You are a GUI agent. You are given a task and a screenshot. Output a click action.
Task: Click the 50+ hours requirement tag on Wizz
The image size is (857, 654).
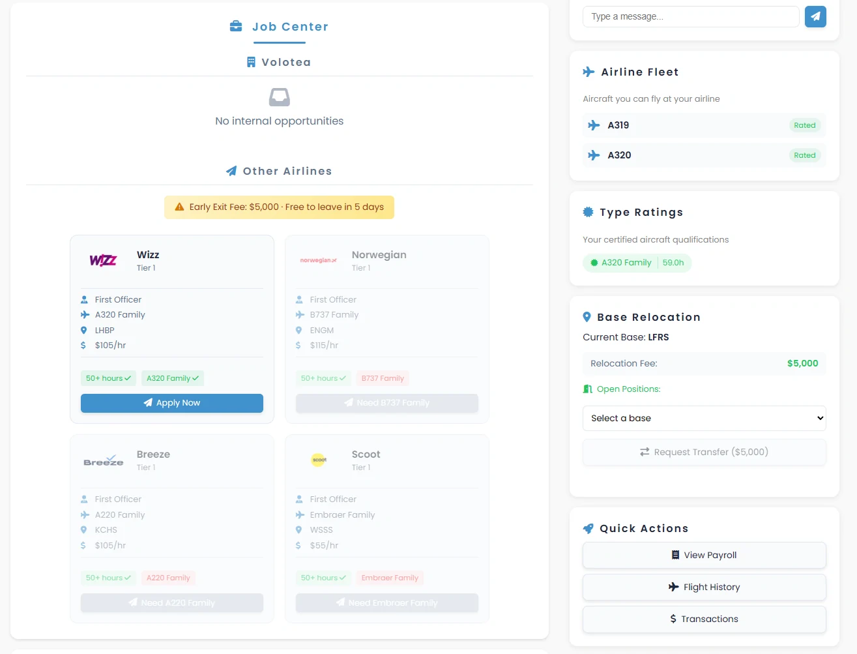[108, 378]
